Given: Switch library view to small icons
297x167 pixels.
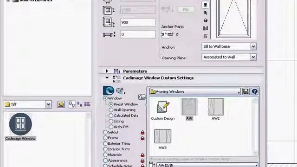Looking at the screenshot, I should 79,104.
